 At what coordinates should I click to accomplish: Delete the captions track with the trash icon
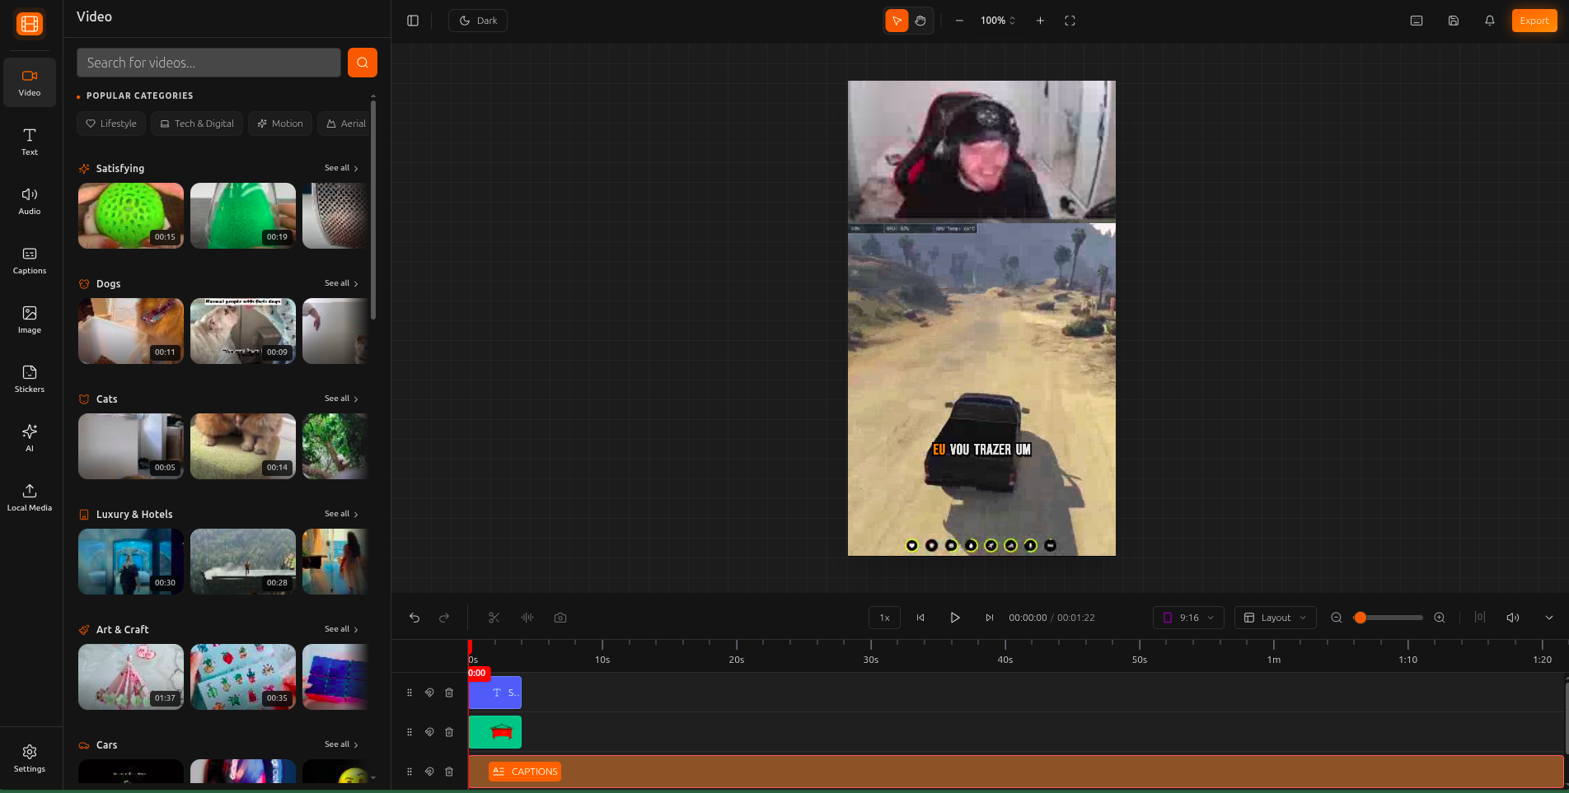(x=449, y=772)
